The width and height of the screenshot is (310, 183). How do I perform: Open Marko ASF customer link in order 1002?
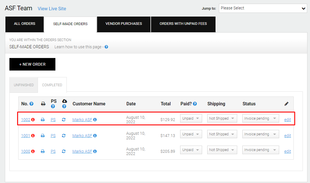82,120
